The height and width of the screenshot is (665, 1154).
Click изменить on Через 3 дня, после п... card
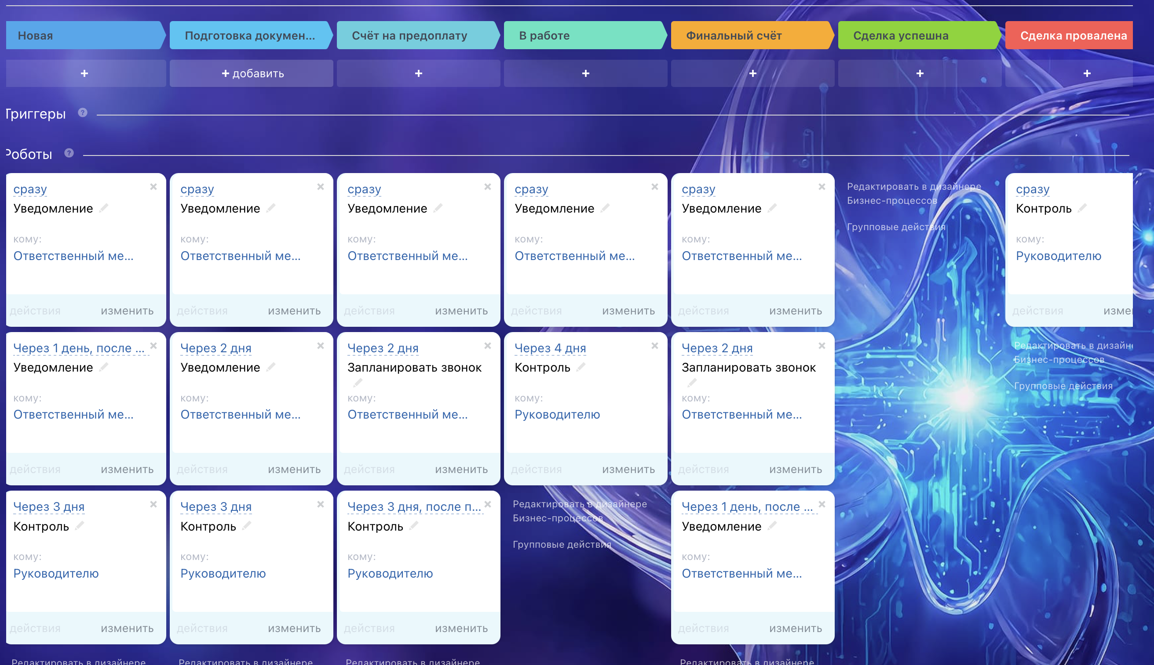[461, 629]
